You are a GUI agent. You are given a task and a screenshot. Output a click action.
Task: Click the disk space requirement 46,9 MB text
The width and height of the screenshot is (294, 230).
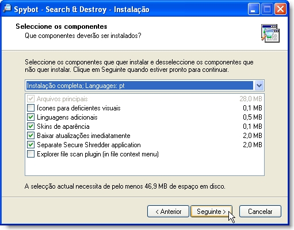click(x=125, y=186)
